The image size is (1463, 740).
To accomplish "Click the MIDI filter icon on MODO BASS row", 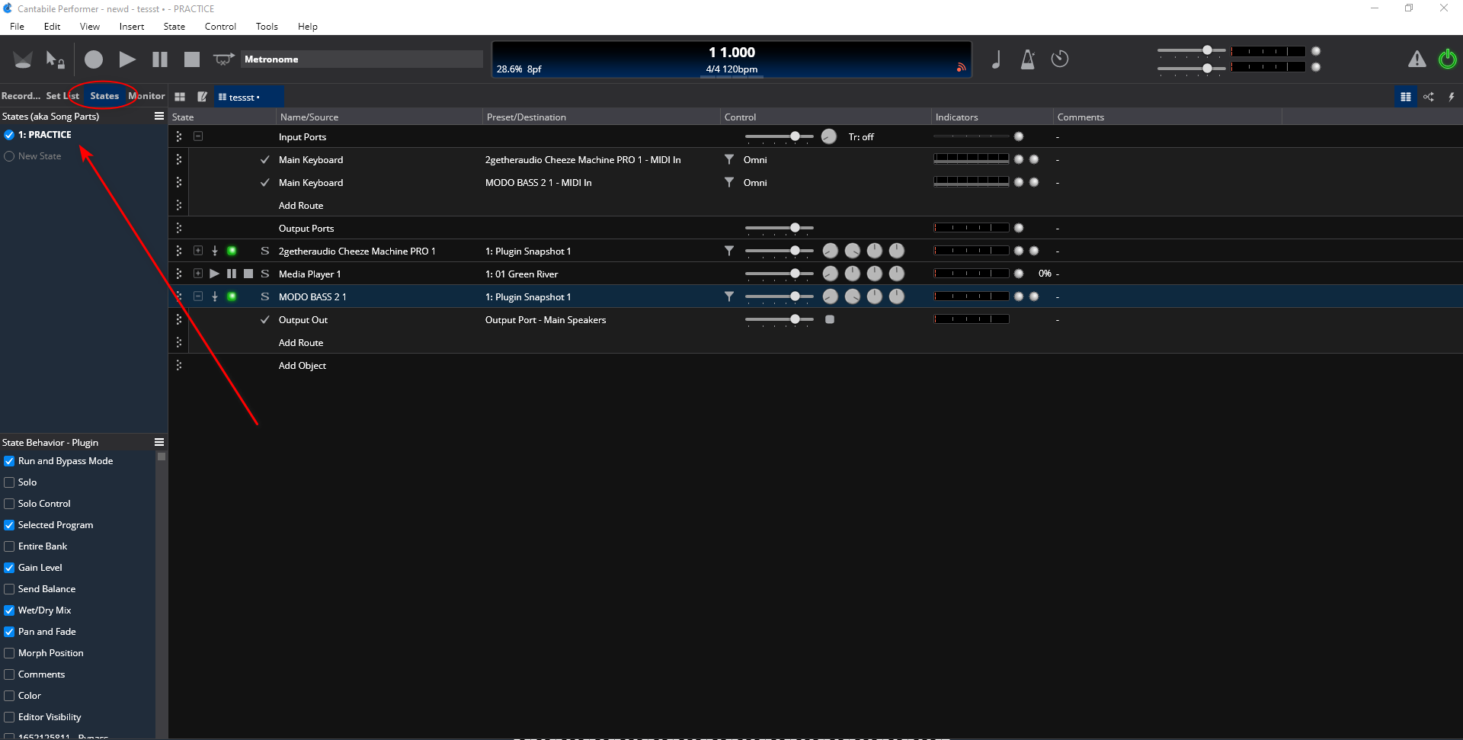I will click(x=729, y=296).
